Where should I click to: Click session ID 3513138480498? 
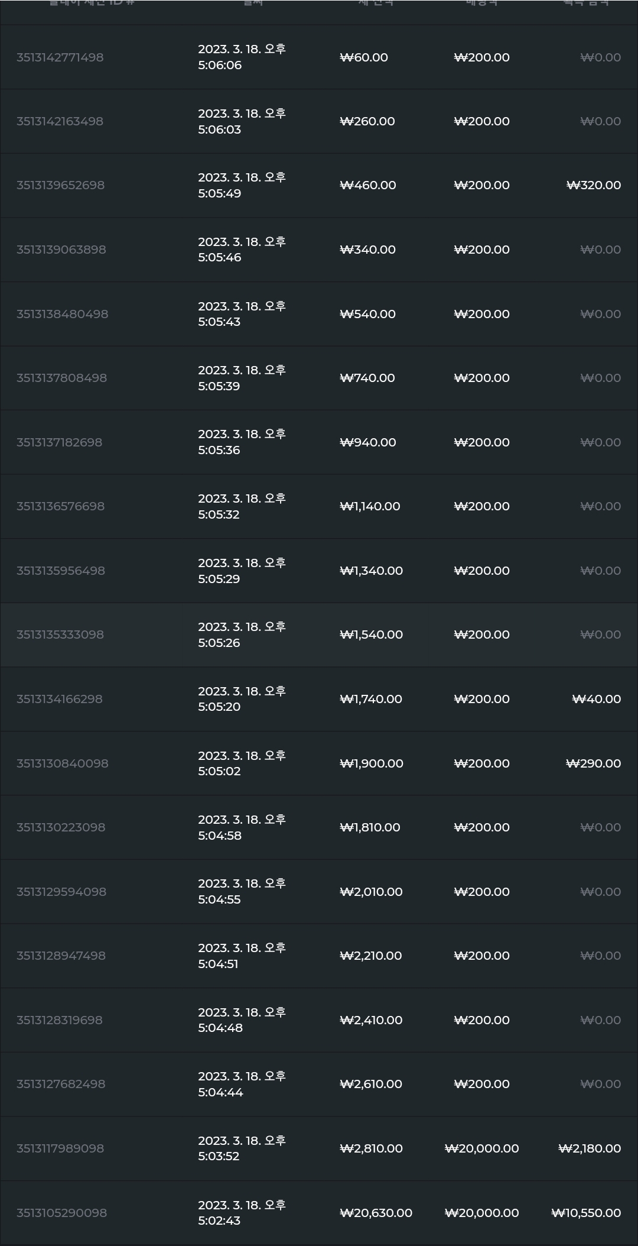62,314
